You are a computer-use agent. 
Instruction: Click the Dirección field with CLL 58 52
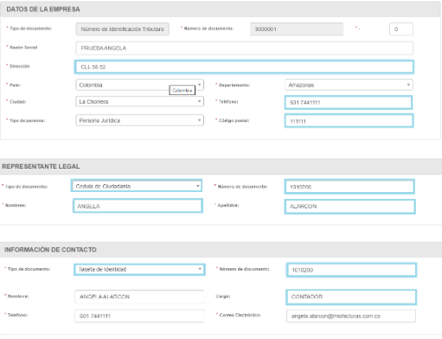[244, 67]
